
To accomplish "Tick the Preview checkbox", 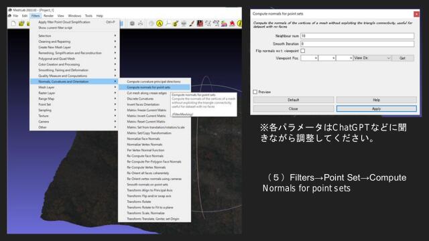I will point(255,92).
